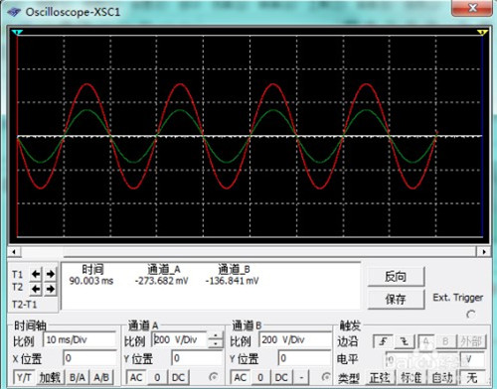Image resolution: width=497 pixels, height=389 pixels.
Task: Select Y/T display mode
Action: [24, 377]
